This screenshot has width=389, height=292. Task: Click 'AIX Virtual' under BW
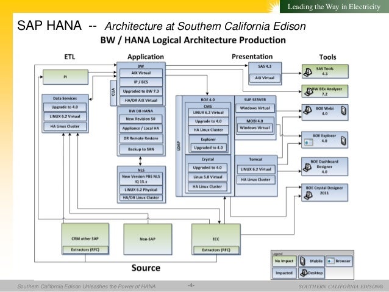point(141,73)
